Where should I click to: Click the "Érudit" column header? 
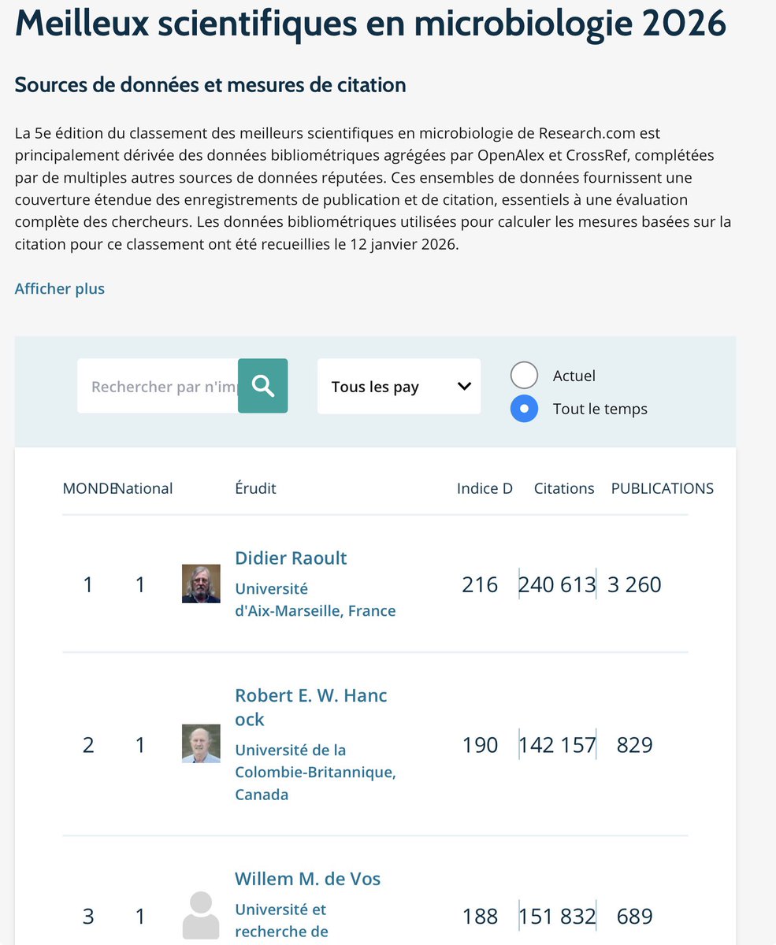[x=255, y=488]
